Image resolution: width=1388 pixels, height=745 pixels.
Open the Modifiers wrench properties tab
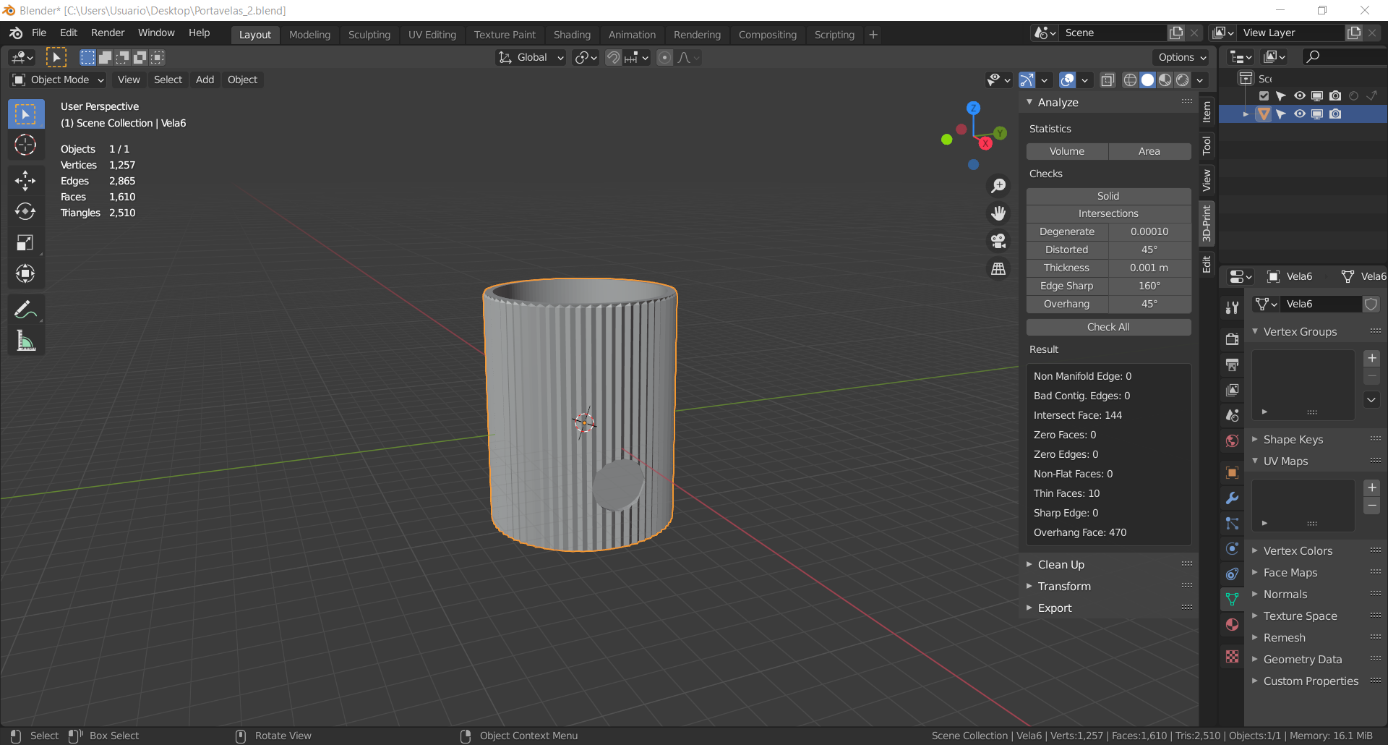click(1232, 498)
